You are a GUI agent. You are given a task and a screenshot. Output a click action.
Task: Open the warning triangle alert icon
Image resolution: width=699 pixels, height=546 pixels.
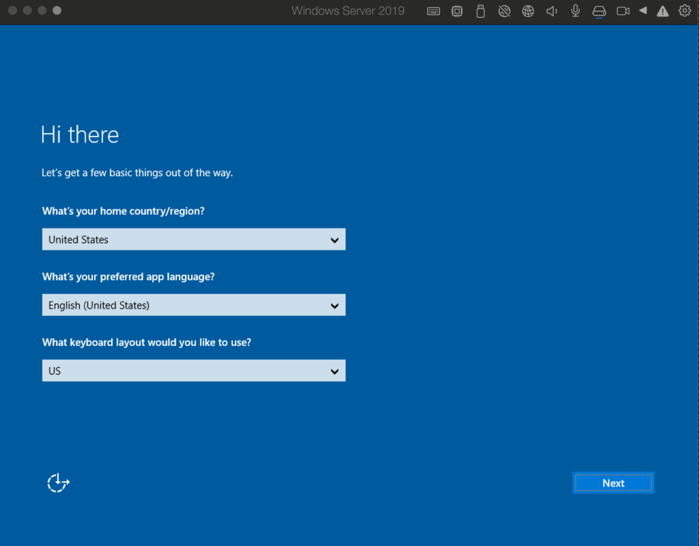[663, 12]
